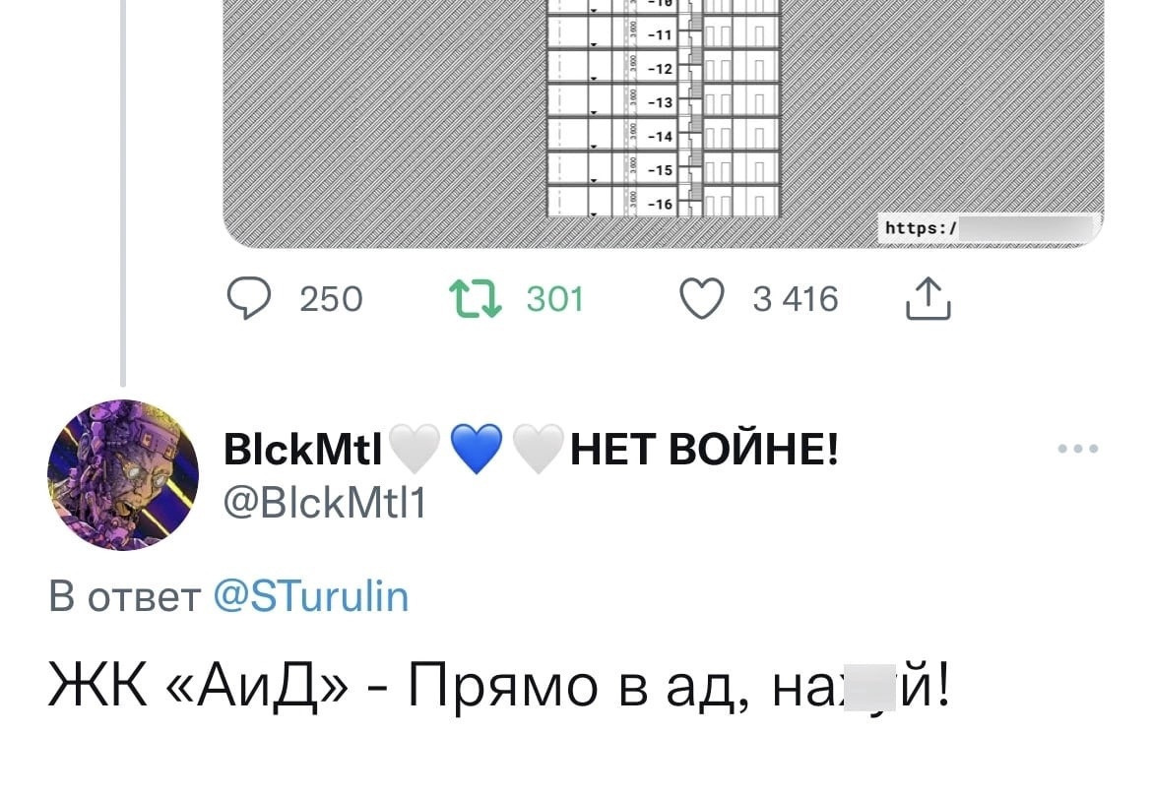The image size is (1152, 795).
Task: Open the BlckMtl profile avatar
Action: point(122,474)
